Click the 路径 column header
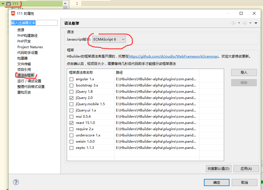Screen dimensions: 263x190 click(x=157, y=73)
